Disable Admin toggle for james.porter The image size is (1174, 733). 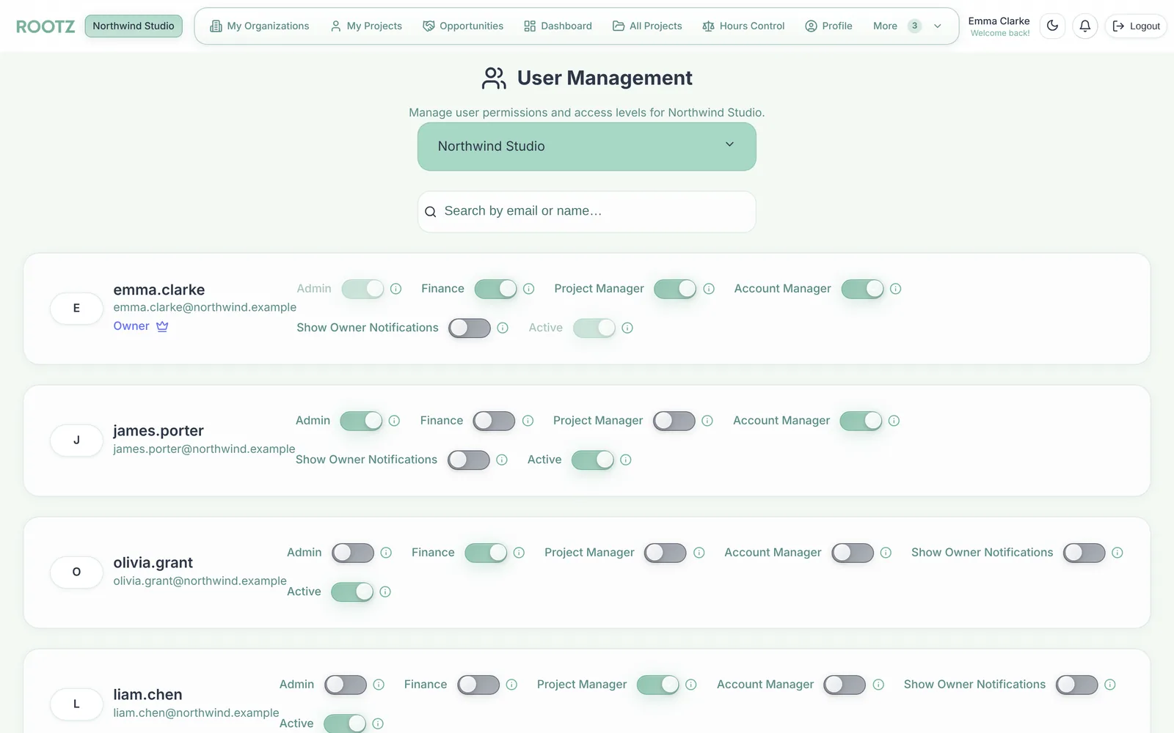[361, 421]
